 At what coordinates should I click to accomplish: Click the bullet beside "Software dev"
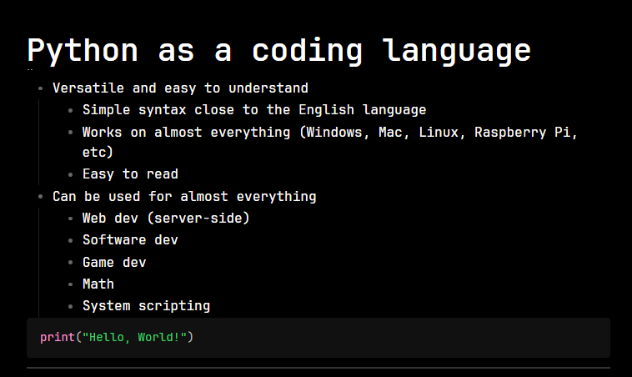(70, 240)
